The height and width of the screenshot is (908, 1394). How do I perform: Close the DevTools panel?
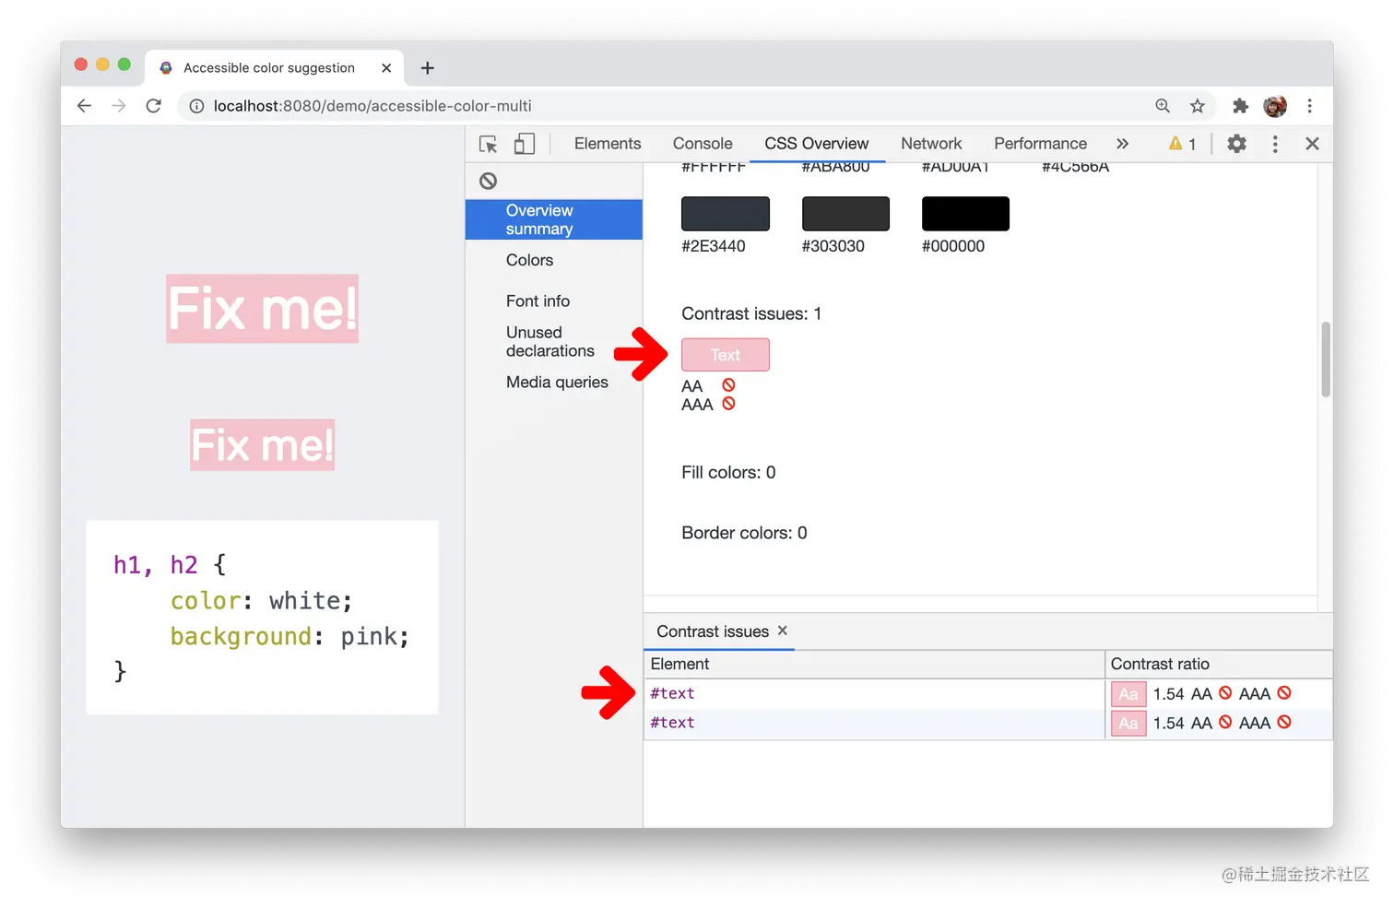(x=1312, y=144)
